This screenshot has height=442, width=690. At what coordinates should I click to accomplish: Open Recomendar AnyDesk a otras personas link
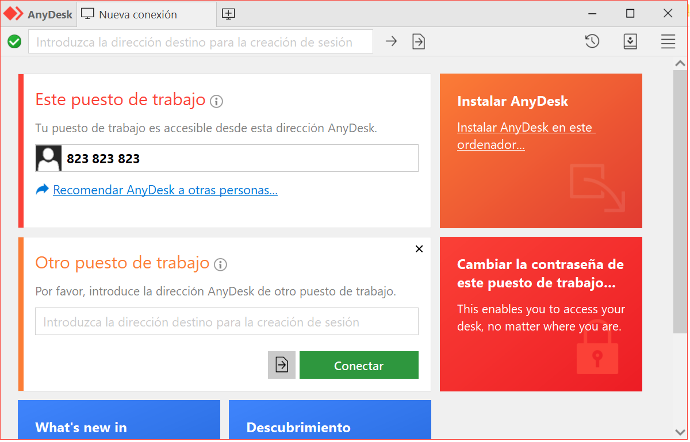click(165, 190)
